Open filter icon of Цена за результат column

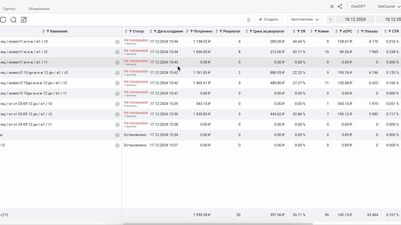click(x=251, y=31)
